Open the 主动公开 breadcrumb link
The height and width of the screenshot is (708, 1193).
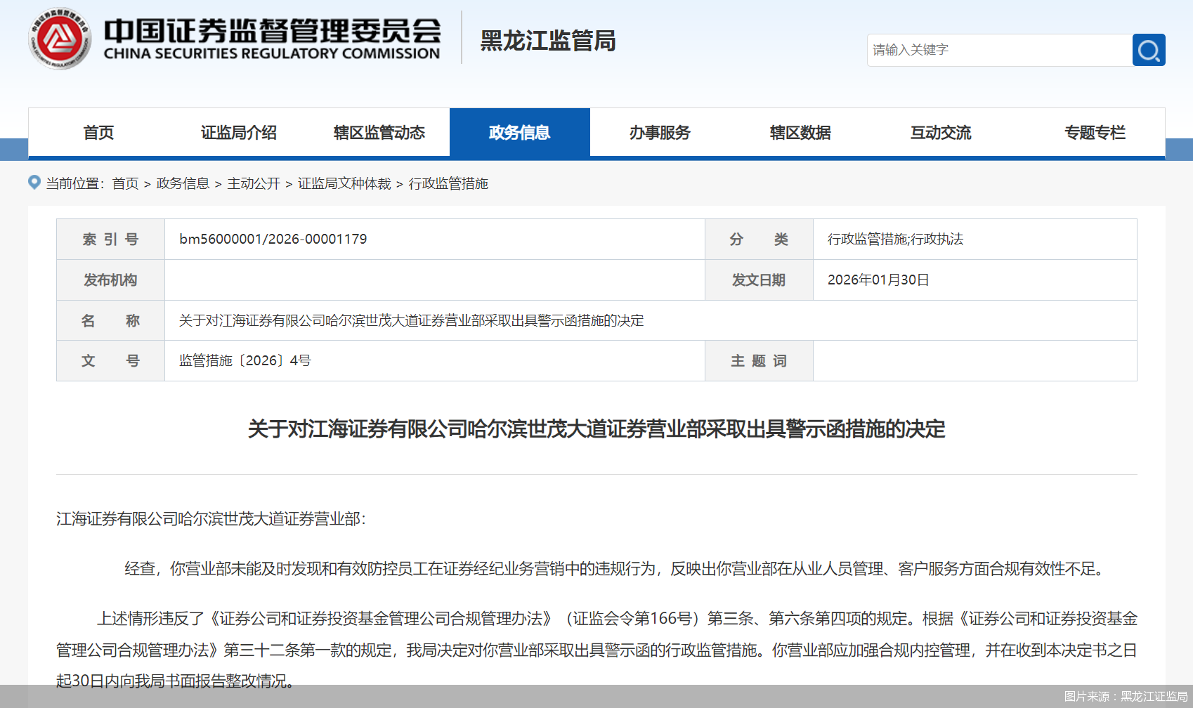(255, 184)
